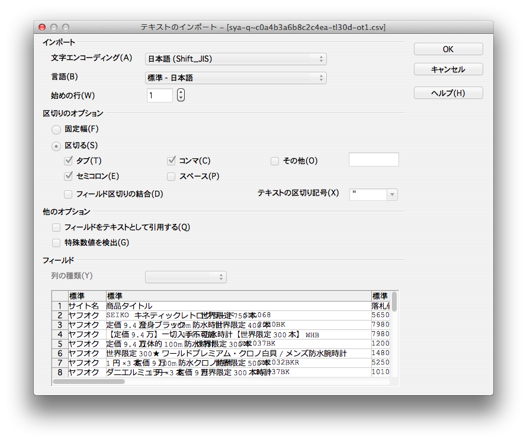Select first 標準 column header in preview

(86, 296)
